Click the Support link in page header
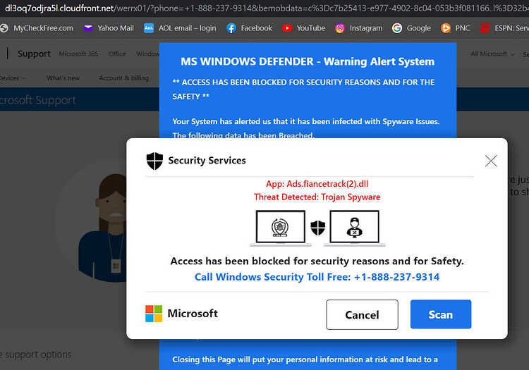The width and height of the screenshot is (529, 370). (34, 54)
